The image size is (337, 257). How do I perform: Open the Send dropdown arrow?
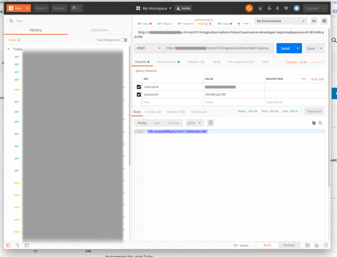click(x=298, y=48)
